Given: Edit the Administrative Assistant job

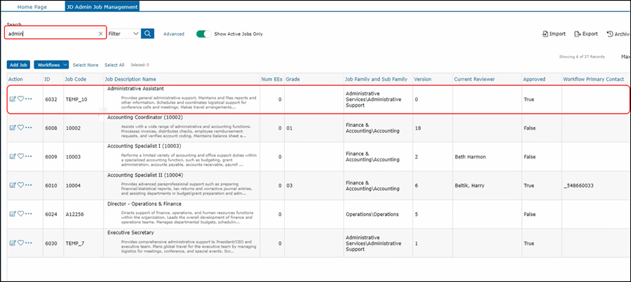Looking at the screenshot, I should [13, 99].
